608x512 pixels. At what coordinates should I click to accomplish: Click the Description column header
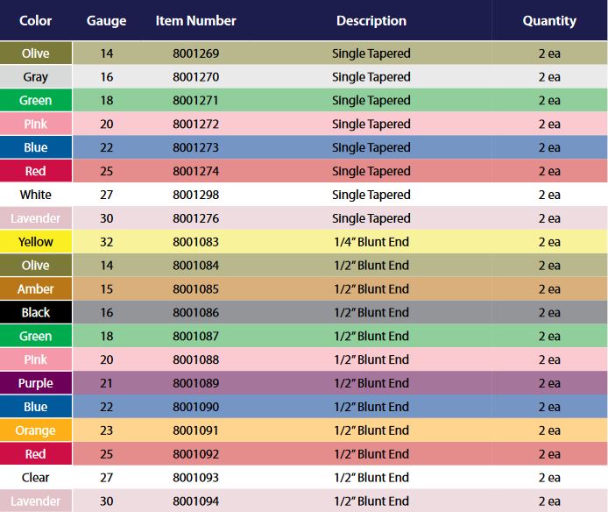pyautogui.click(x=371, y=20)
